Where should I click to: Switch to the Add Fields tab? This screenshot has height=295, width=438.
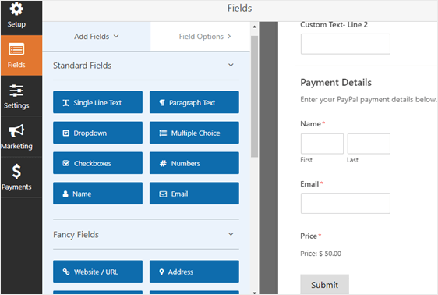click(x=97, y=37)
